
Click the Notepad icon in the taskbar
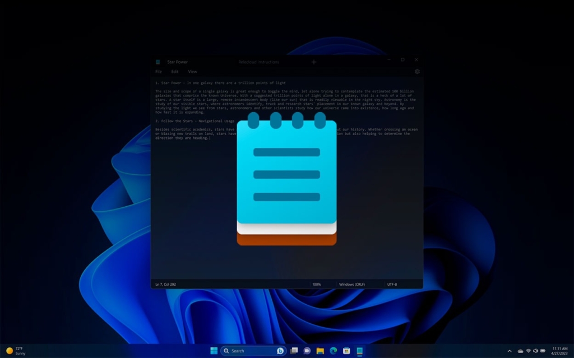[x=360, y=351]
